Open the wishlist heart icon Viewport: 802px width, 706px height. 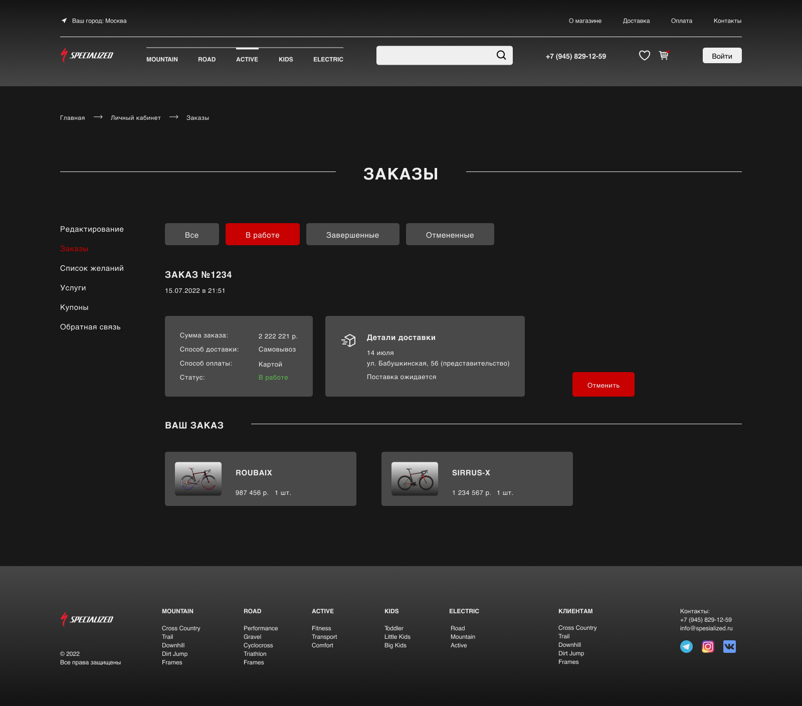[645, 55]
